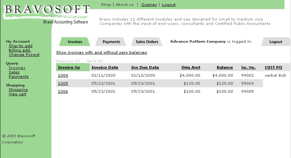Sort by Invoice No column header

click(69, 68)
